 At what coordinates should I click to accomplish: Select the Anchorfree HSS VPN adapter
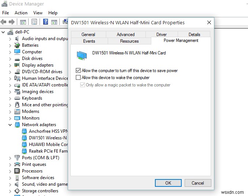(45, 131)
